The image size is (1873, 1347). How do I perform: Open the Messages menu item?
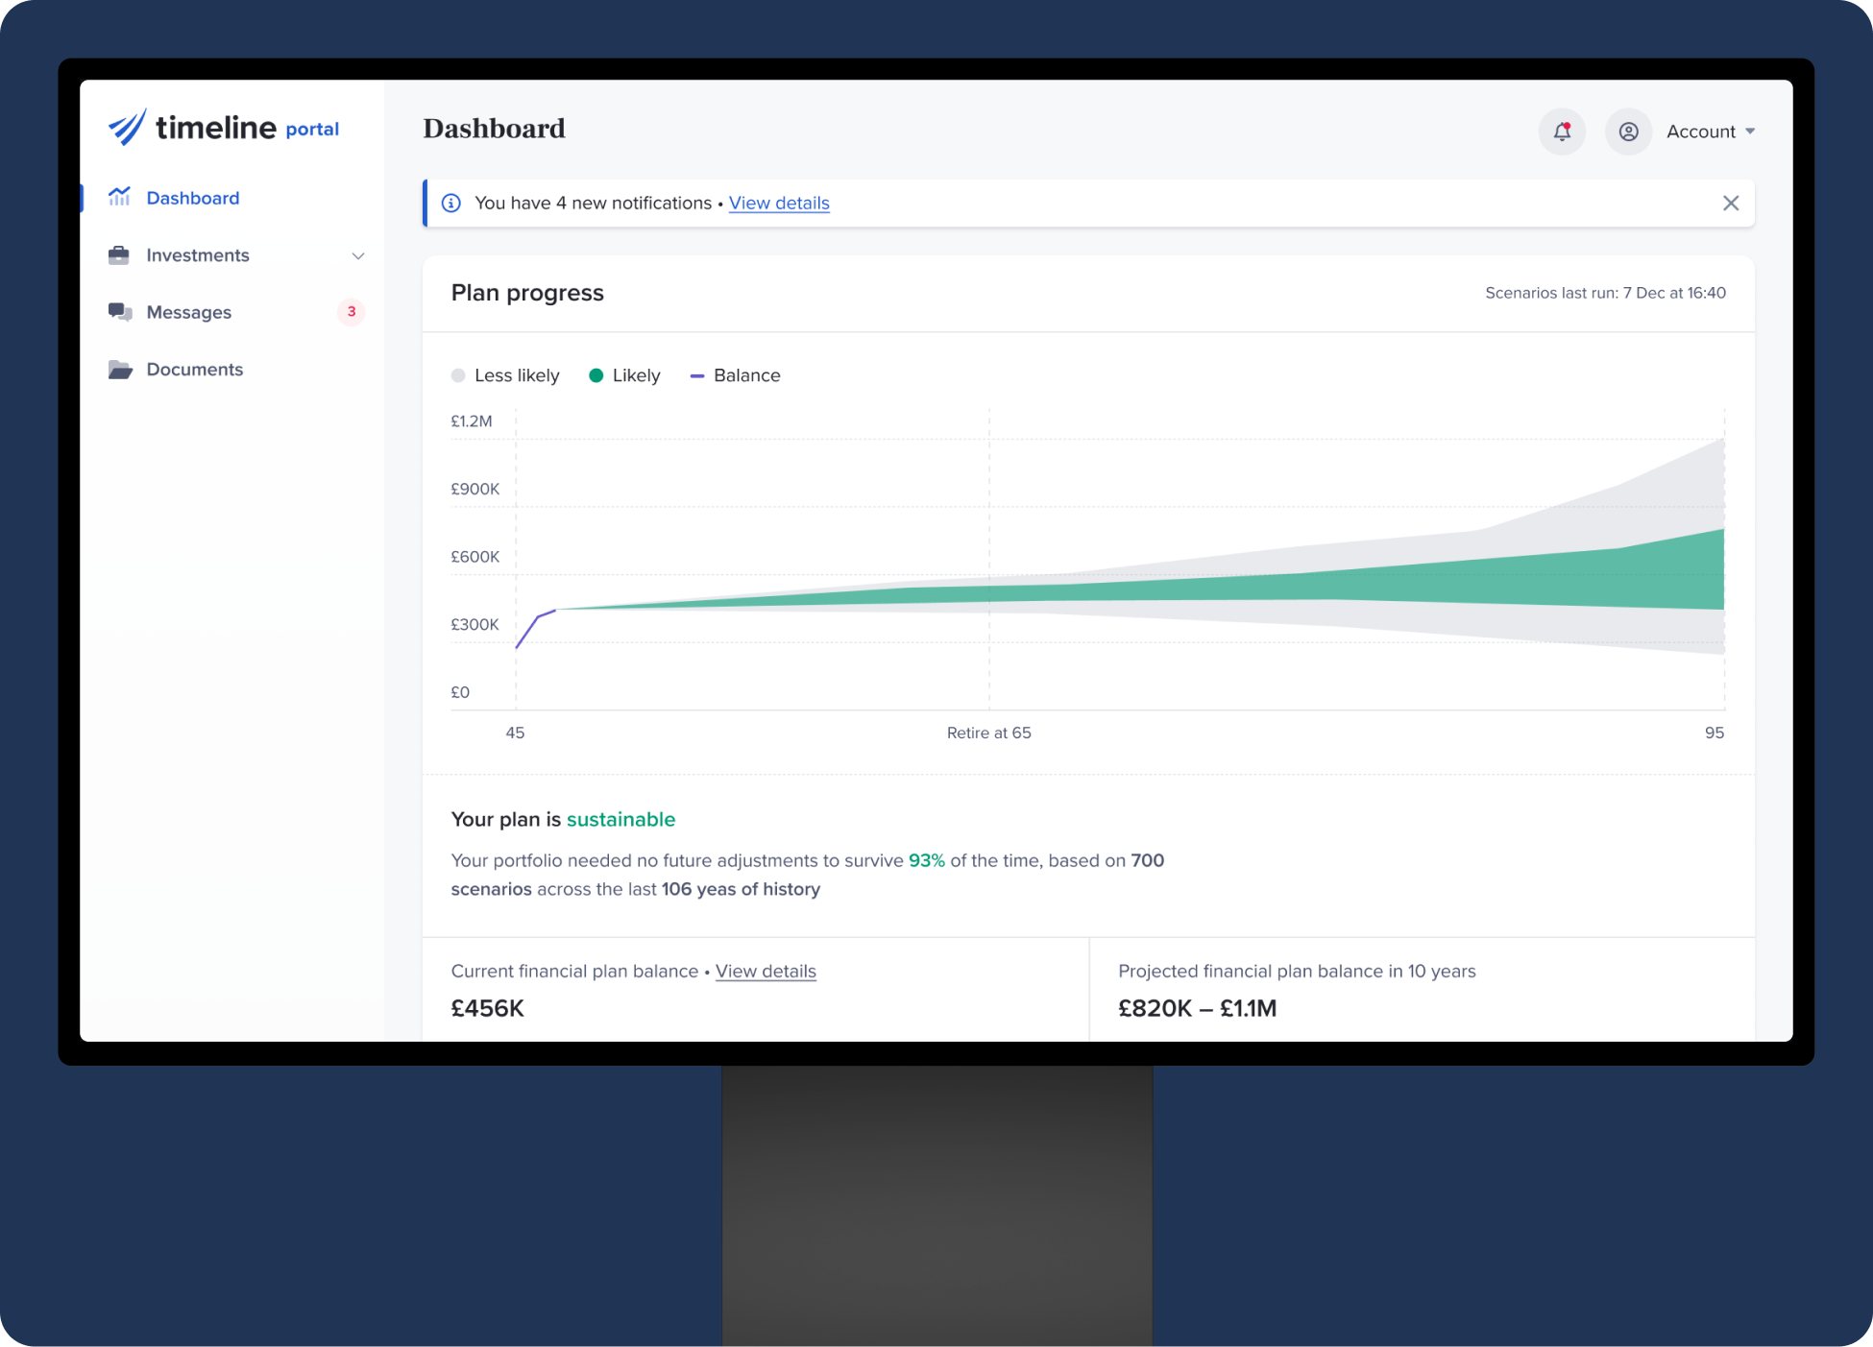point(188,311)
